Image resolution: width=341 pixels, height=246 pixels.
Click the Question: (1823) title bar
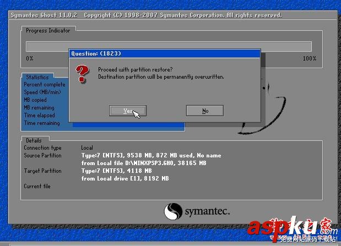point(165,53)
